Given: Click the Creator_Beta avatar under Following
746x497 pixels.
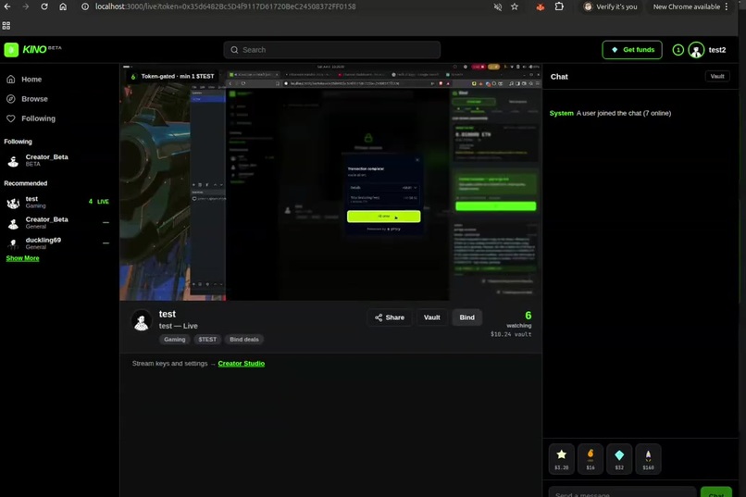Looking at the screenshot, I should click(x=13, y=161).
